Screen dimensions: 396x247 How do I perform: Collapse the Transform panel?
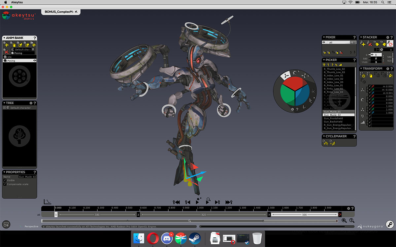[361, 69]
